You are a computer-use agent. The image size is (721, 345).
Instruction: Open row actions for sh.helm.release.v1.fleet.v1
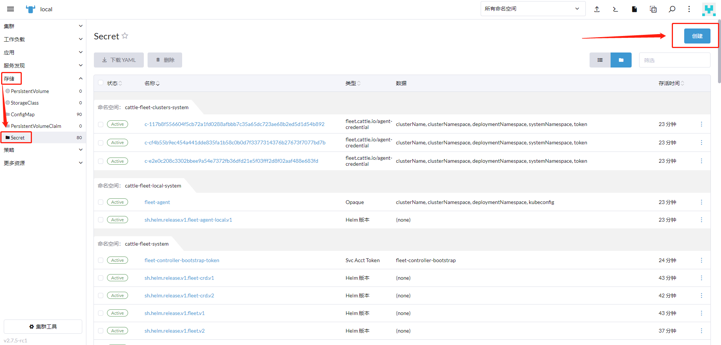pos(701,313)
